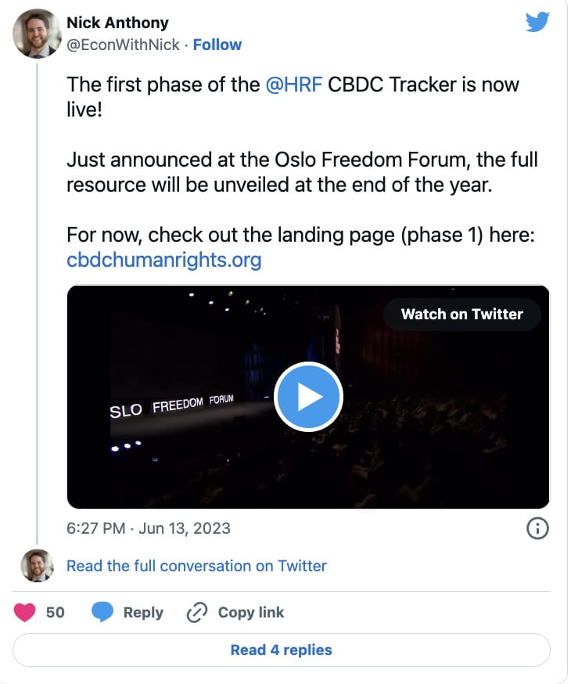Open the info circle icon below the video
Screen dimensions: 571x684
(x=537, y=528)
